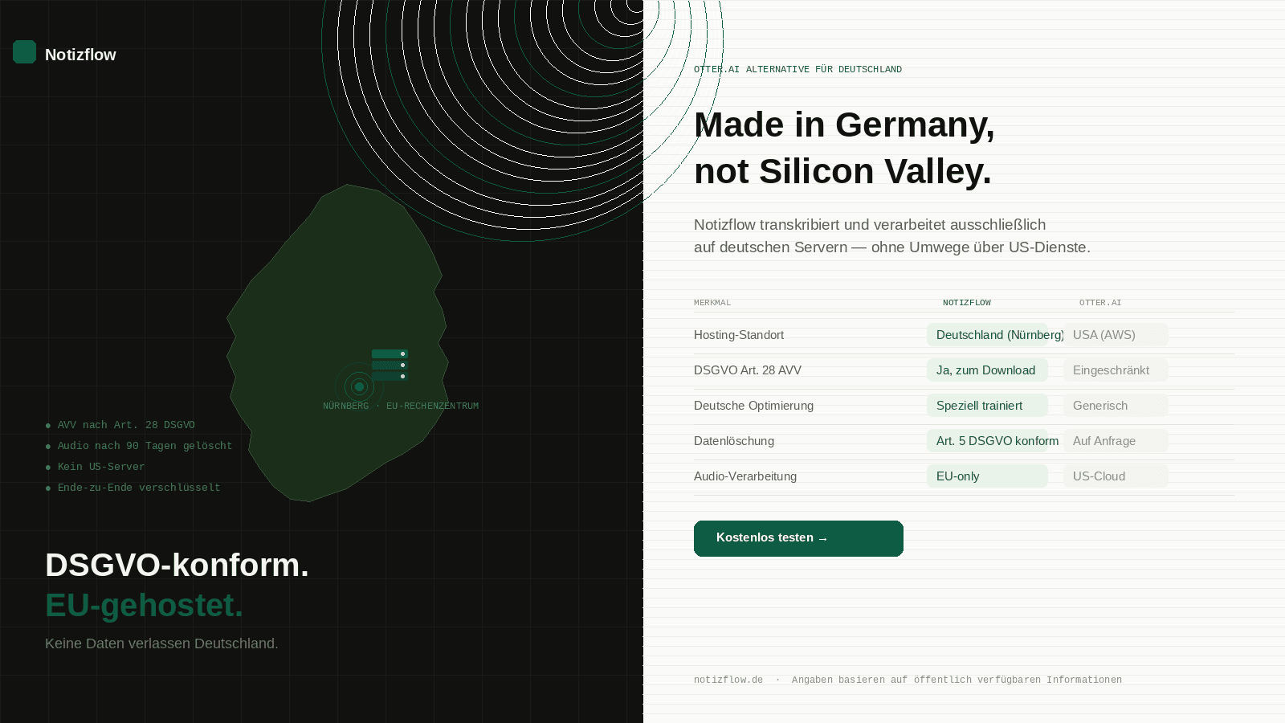Click 'not Silicon Valley.' headline line
Viewport: 1285px width, 723px height.
(842, 171)
